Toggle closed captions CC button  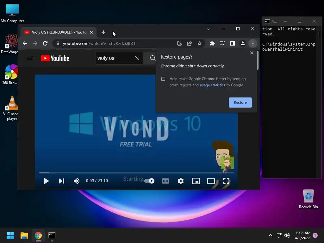165,181
